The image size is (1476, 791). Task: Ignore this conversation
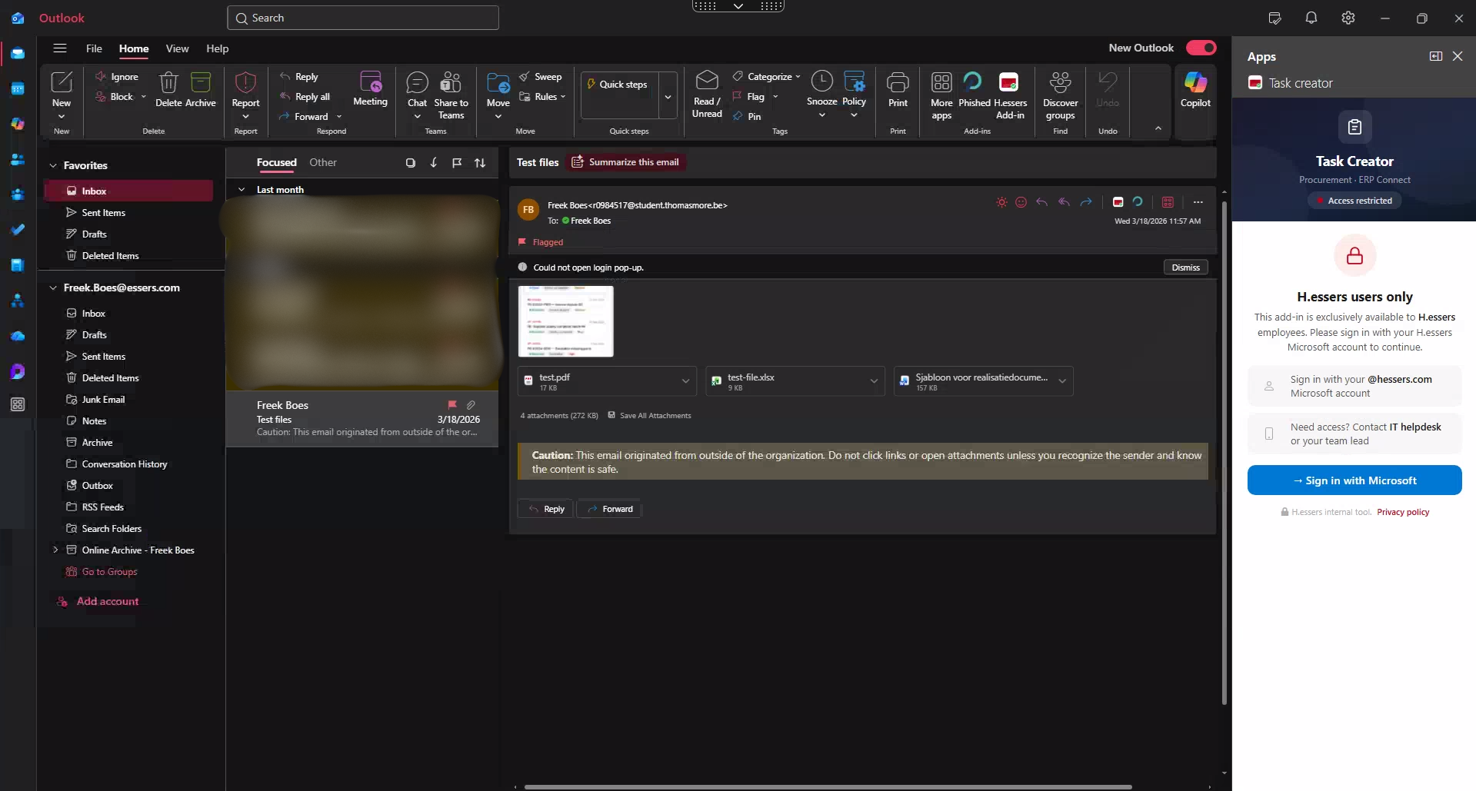coord(117,77)
